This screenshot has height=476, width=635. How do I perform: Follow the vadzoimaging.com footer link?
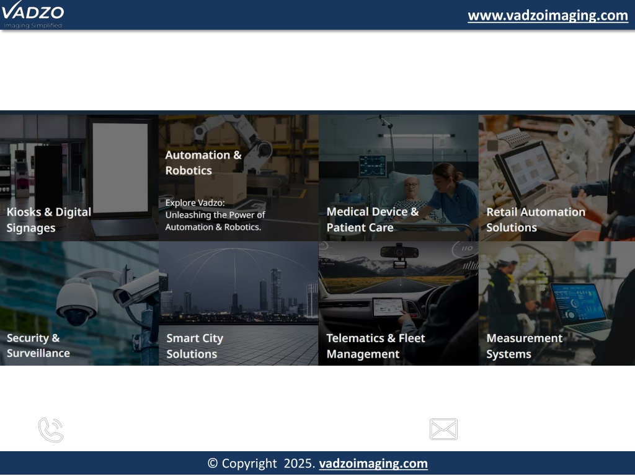[373, 463]
